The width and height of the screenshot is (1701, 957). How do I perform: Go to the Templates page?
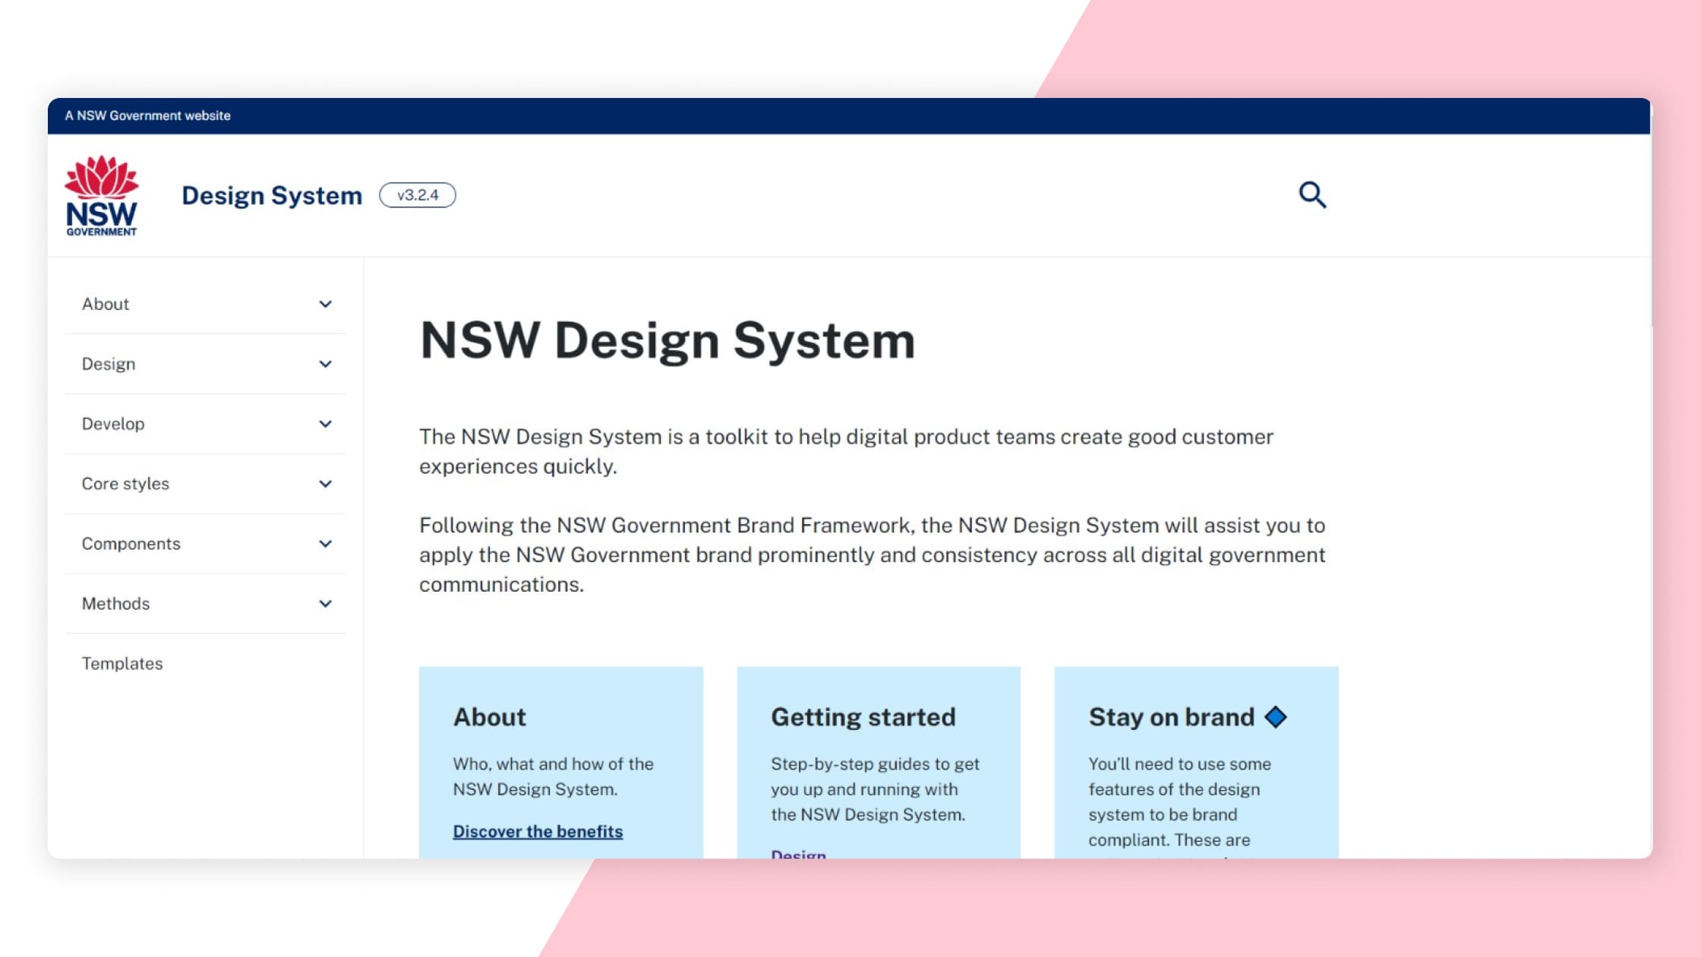tap(122, 663)
